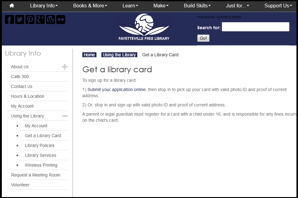Open the Build Skills dropdown menu
Image resolution: width=298 pixels, height=198 pixels.
coord(197,6)
